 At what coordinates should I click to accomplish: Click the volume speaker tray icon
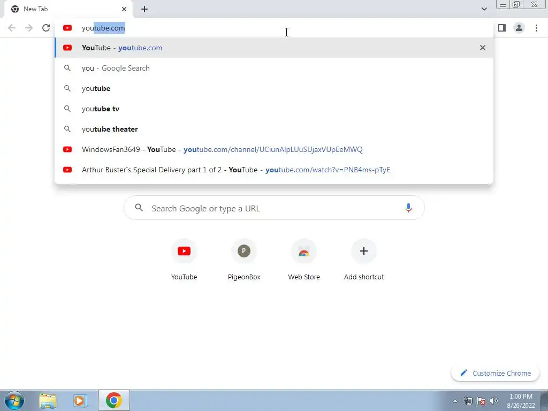coord(494,401)
